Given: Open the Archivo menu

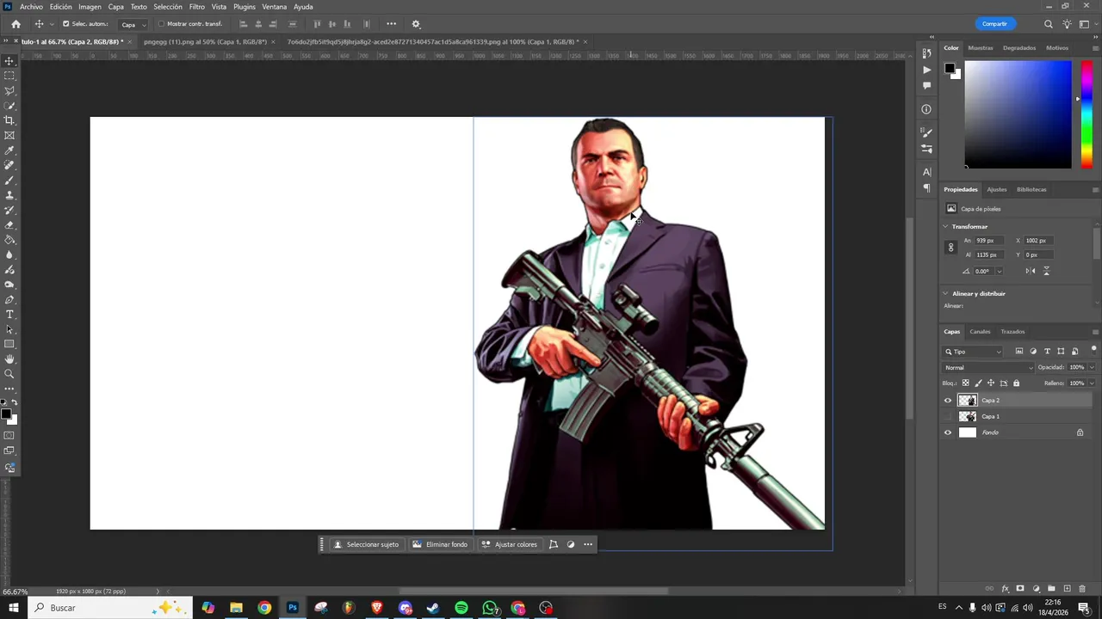Looking at the screenshot, I should [31, 7].
